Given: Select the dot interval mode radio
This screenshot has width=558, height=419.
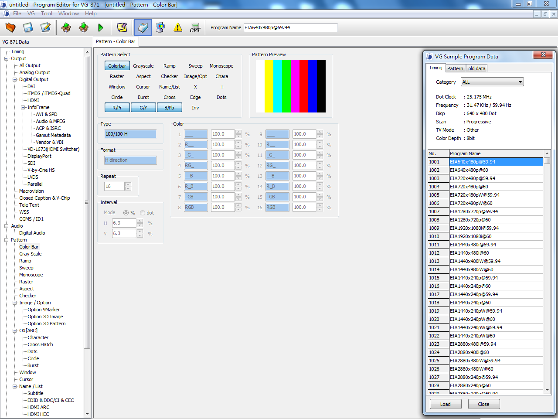Looking at the screenshot, I should [143, 213].
